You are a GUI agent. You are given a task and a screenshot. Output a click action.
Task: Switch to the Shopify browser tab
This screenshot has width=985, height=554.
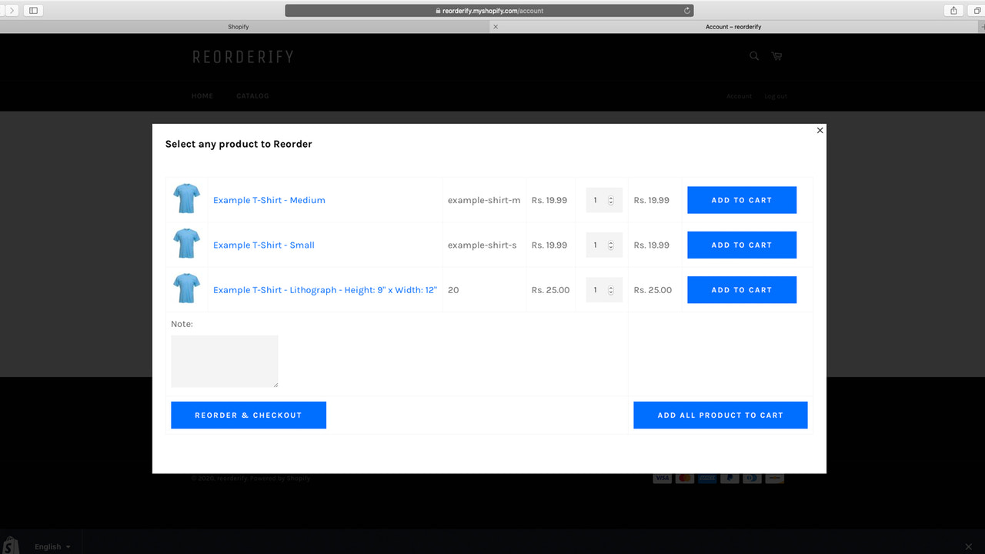[x=239, y=26]
